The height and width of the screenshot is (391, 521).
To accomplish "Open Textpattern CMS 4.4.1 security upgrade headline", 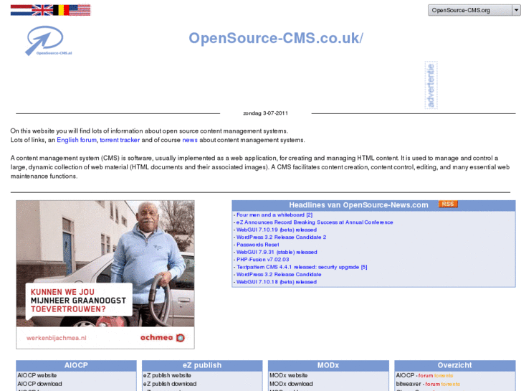I will (x=302, y=267).
